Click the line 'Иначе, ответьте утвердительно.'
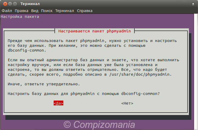The width and height of the screenshot is (198, 130). coord(44,84)
